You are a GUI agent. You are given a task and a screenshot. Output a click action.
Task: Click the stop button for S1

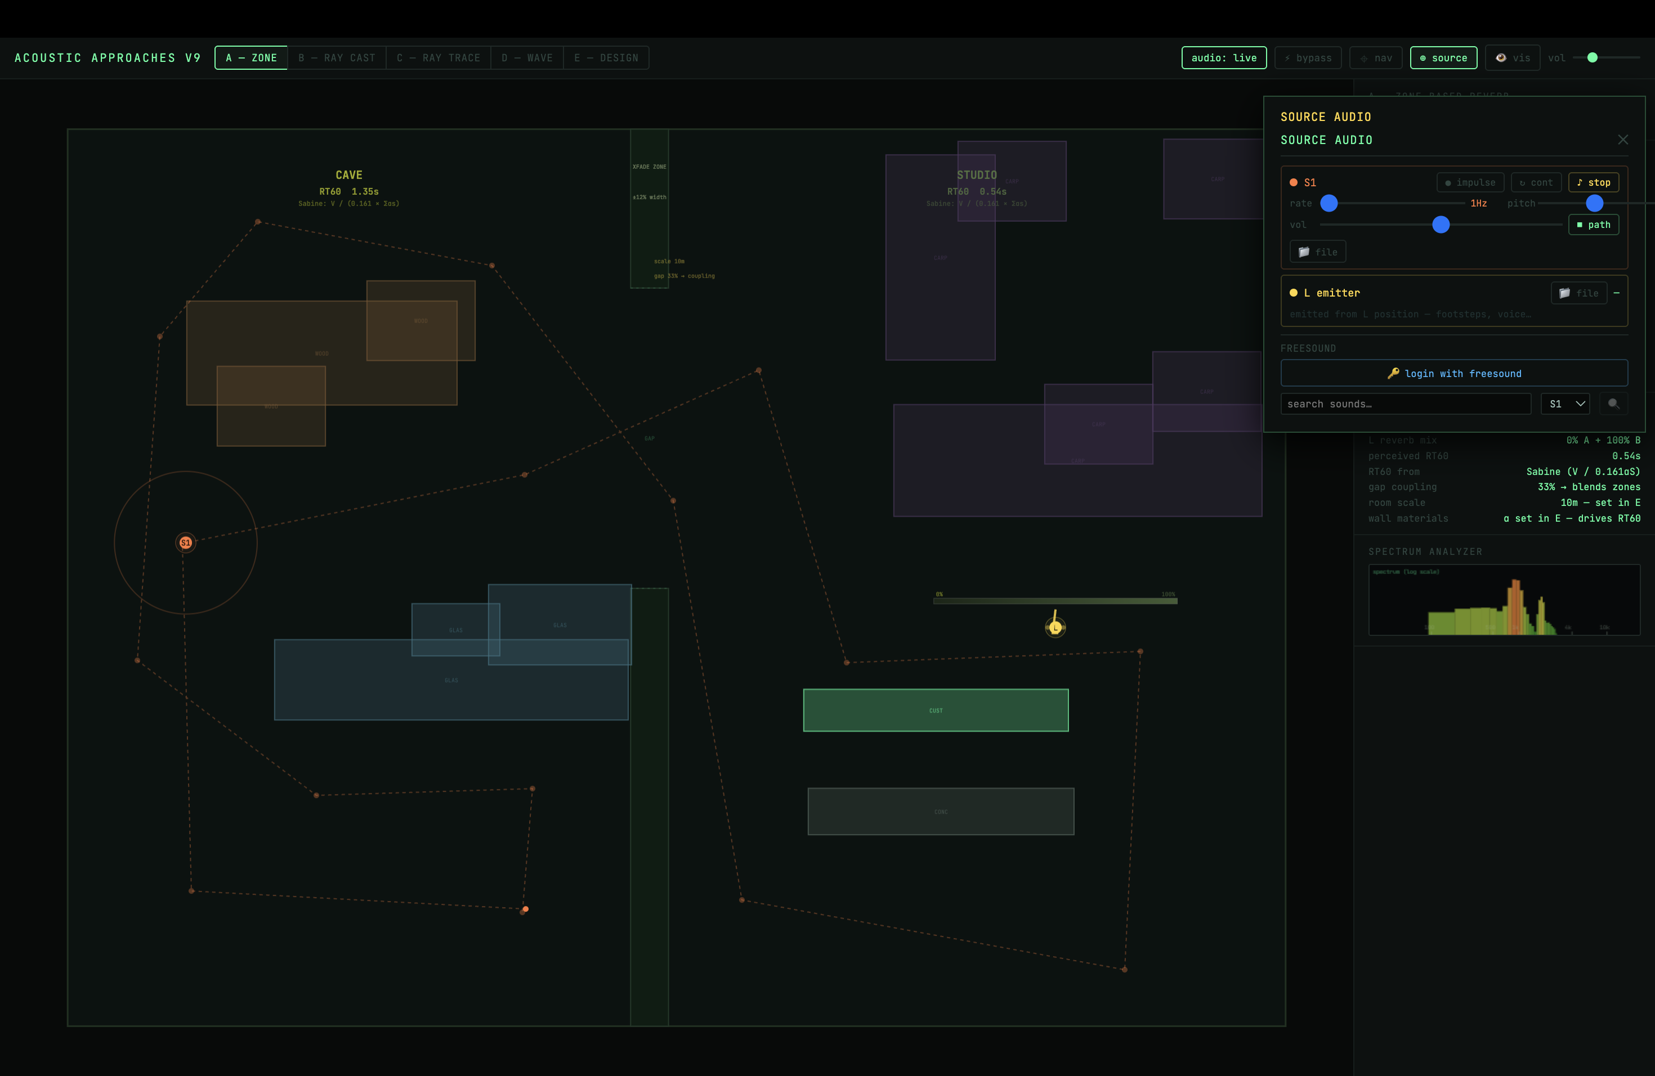click(x=1593, y=182)
